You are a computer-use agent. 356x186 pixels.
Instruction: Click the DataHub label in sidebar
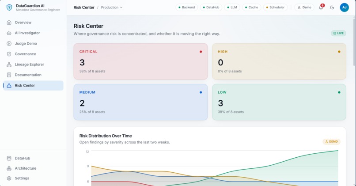tap(23, 158)
